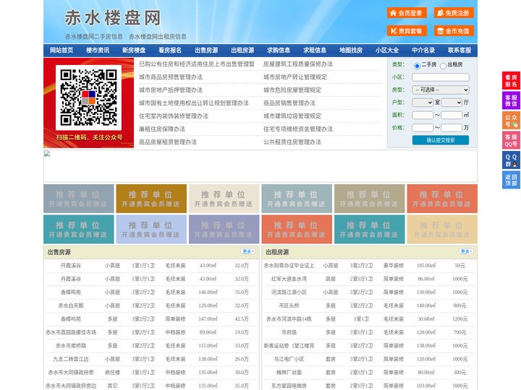This screenshot has height=390, width=521.
Task: Click the 确认提交搜索 button
Action: click(x=441, y=140)
